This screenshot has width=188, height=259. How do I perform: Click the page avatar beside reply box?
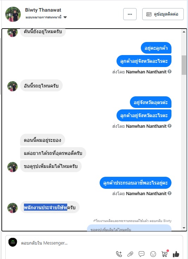click(13, 242)
